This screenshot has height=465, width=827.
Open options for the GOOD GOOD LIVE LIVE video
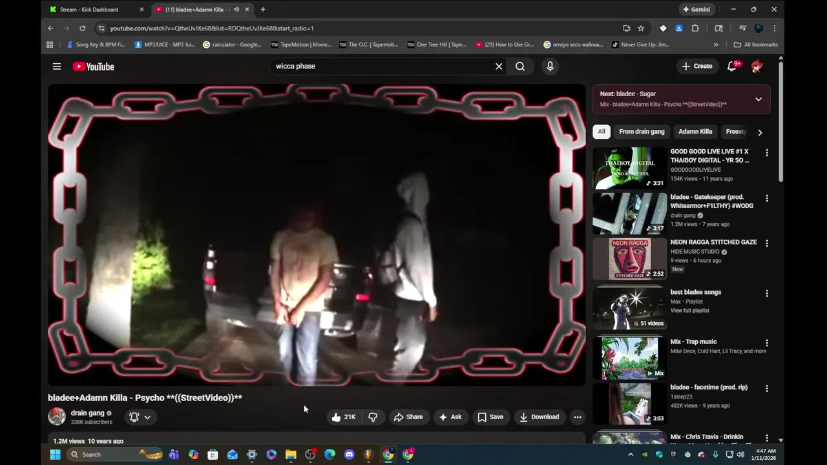(x=767, y=153)
